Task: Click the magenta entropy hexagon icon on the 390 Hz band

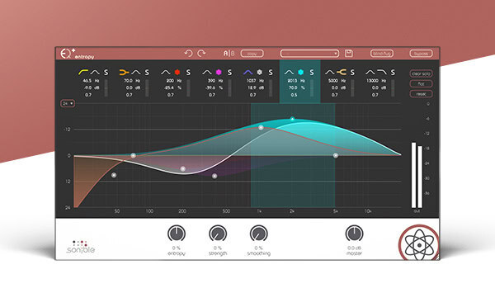Action: pos(219,73)
